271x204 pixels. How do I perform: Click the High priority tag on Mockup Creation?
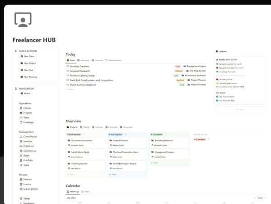pyautogui.click(x=178, y=66)
